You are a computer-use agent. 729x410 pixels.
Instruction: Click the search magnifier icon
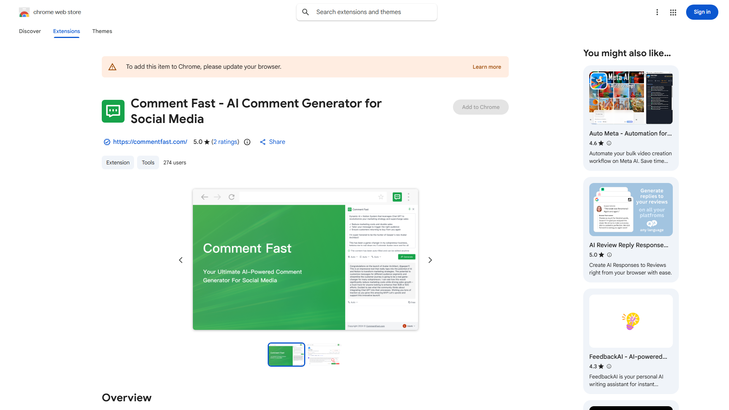pos(306,12)
